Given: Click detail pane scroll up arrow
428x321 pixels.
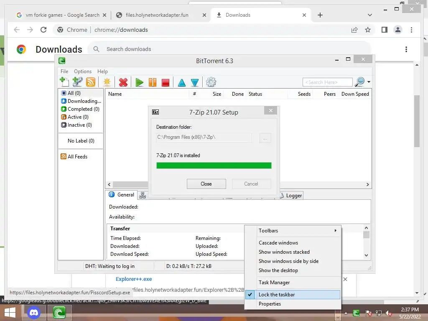Looking at the screenshot, I should click(x=366, y=228).
